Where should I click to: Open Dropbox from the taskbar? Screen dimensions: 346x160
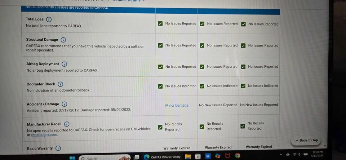click(208, 156)
